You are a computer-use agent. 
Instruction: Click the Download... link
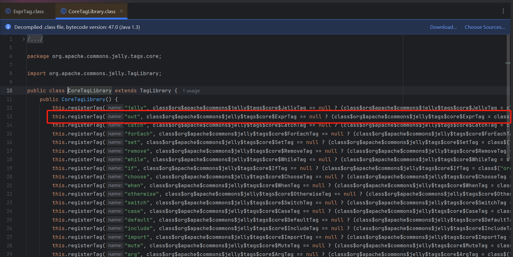443,27
